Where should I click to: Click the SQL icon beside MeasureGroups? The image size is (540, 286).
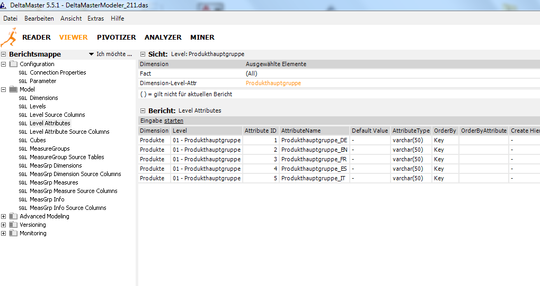pos(23,149)
